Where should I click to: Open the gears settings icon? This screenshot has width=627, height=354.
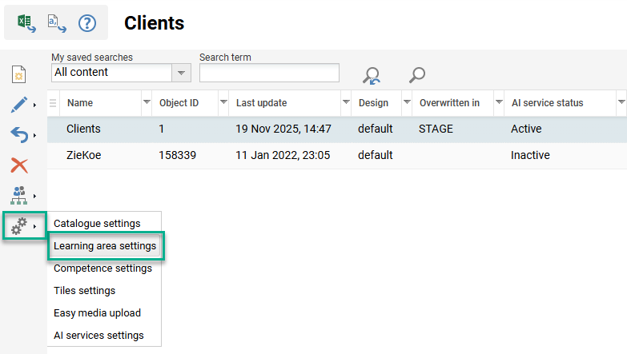(x=18, y=226)
